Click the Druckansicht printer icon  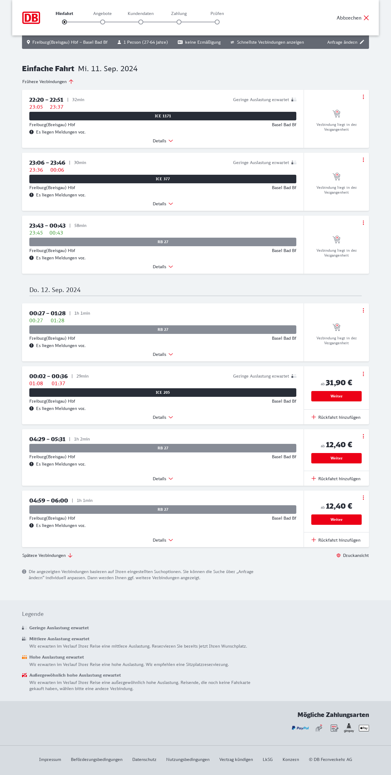(x=338, y=555)
